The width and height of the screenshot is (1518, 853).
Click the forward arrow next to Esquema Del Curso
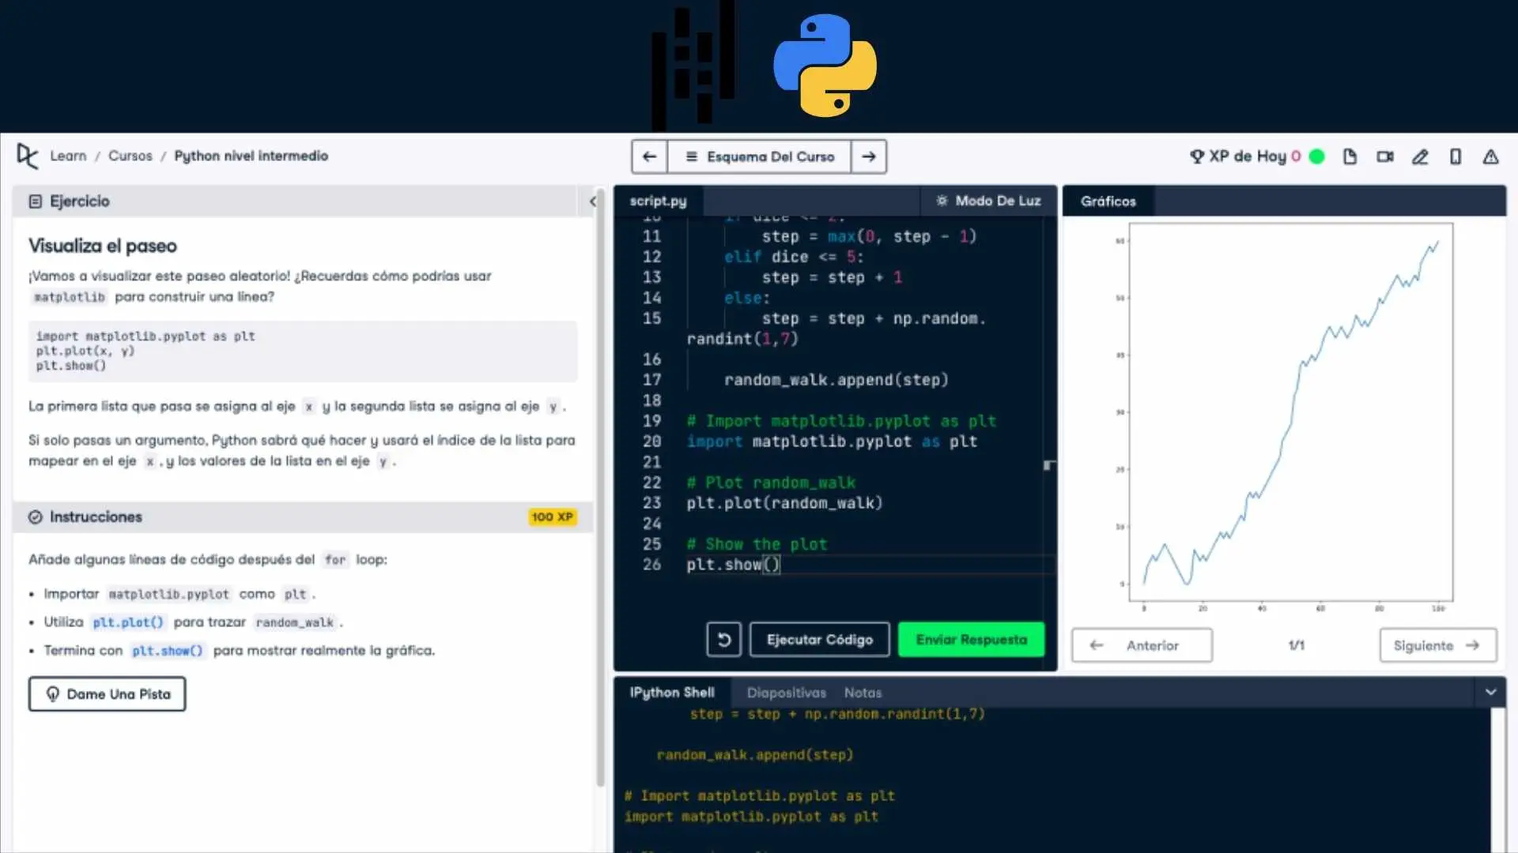pyautogui.click(x=869, y=156)
